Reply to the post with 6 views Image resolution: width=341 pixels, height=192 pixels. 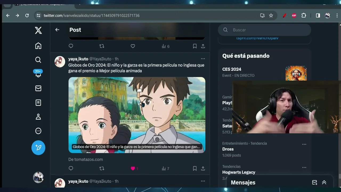click(x=71, y=46)
